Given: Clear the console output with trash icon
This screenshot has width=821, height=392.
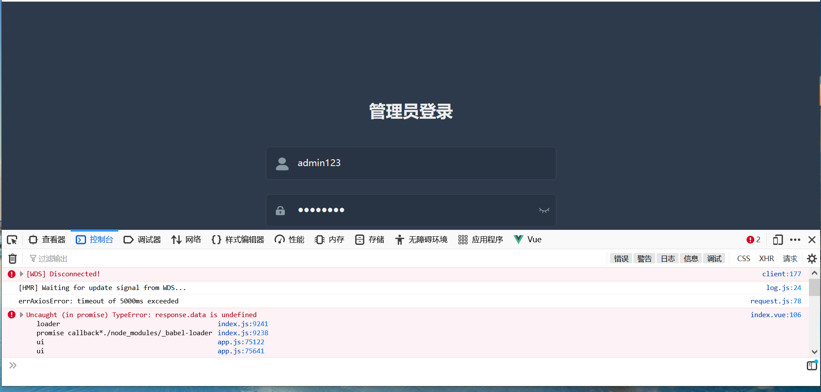Looking at the screenshot, I should 12,258.
